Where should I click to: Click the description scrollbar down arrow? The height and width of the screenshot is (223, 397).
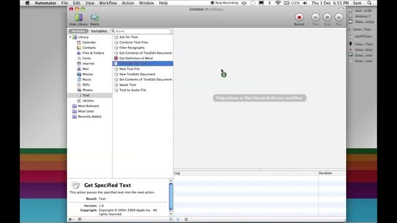point(171,214)
